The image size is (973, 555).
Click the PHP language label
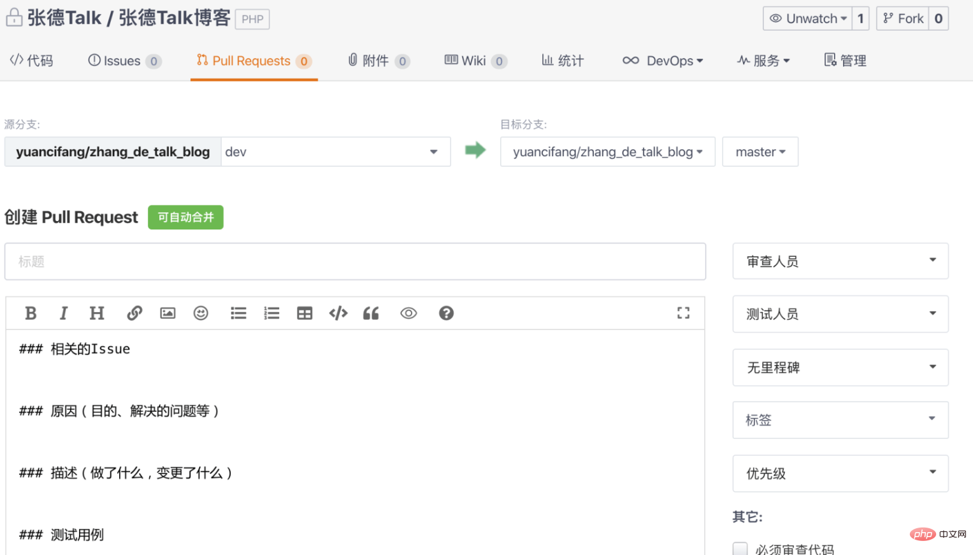point(252,19)
